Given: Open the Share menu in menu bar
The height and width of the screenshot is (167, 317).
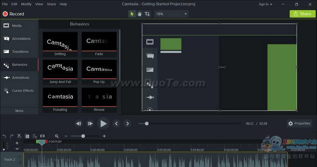Looking at the screenshot, I should 51,4.
